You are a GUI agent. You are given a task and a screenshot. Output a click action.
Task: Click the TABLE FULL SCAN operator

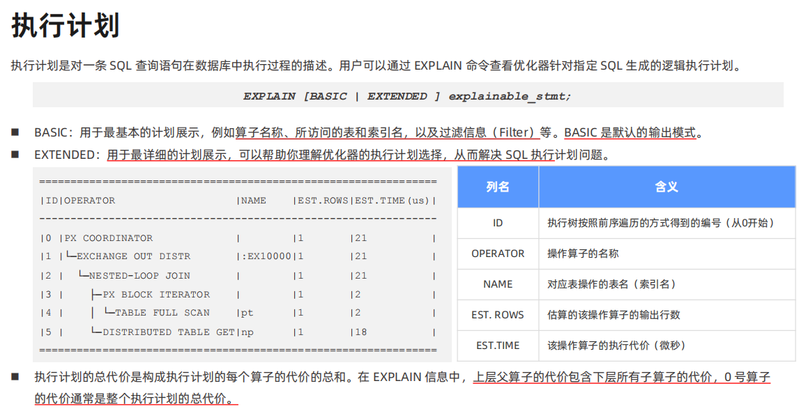pyautogui.click(x=162, y=313)
